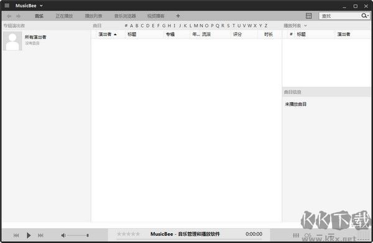
Task: Click the 查找 search field
Action: click(x=339, y=16)
